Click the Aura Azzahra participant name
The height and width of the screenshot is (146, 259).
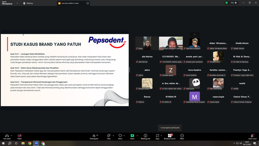pos(195,70)
